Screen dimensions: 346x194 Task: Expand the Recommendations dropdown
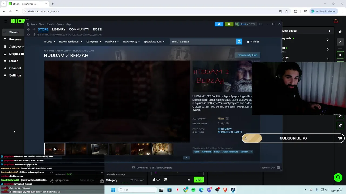(71, 41)
